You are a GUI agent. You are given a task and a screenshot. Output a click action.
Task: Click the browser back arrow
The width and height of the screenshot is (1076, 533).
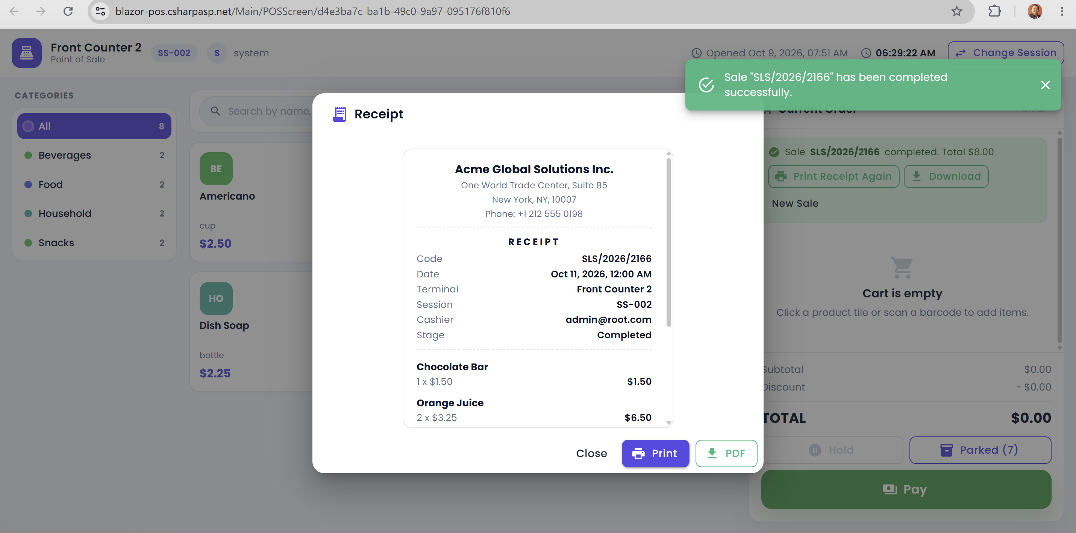(14, 11)
